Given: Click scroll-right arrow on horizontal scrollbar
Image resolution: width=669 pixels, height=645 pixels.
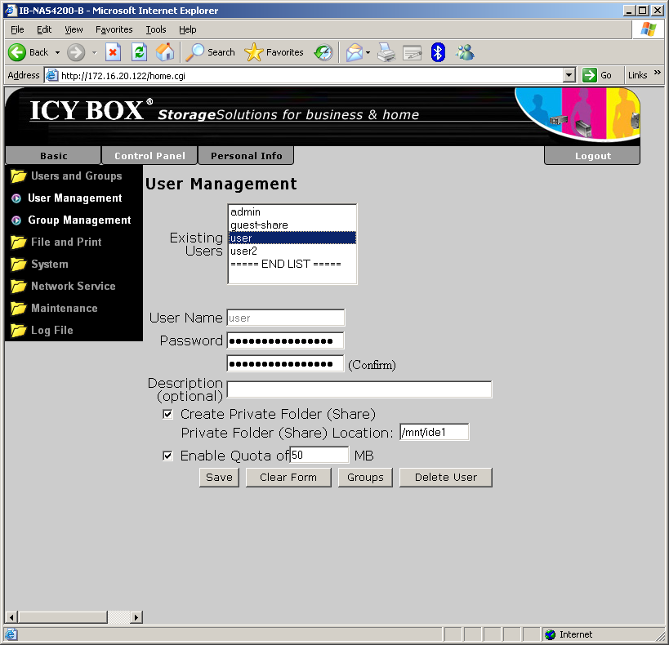Looking at the screenshot, I should (136, 617).
